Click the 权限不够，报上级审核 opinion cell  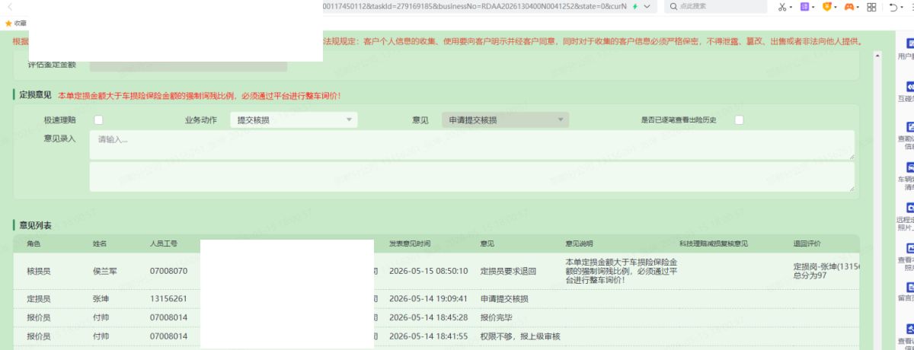point(520,336)
